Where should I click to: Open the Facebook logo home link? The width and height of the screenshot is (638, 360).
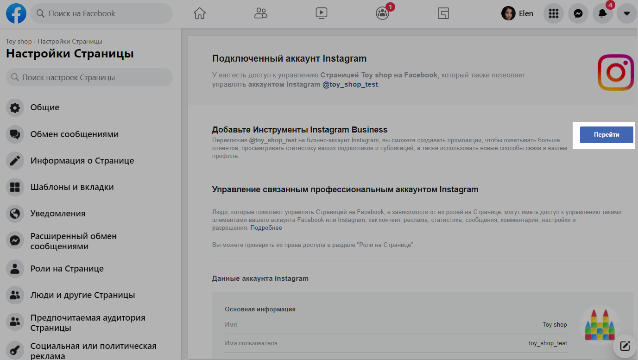point(16,13)
